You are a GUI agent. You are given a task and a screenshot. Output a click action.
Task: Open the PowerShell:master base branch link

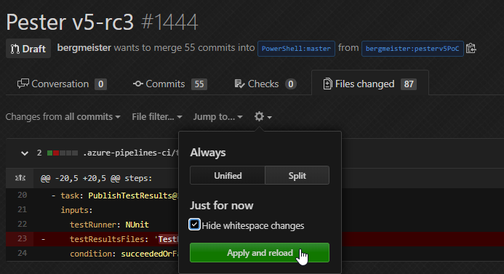pyautogui.click(x=296, y=49)
